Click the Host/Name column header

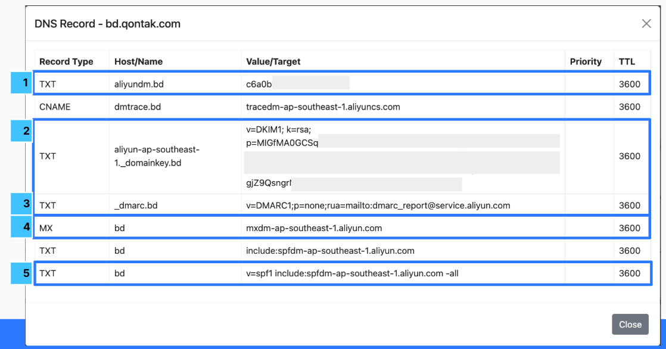(138, 61)
